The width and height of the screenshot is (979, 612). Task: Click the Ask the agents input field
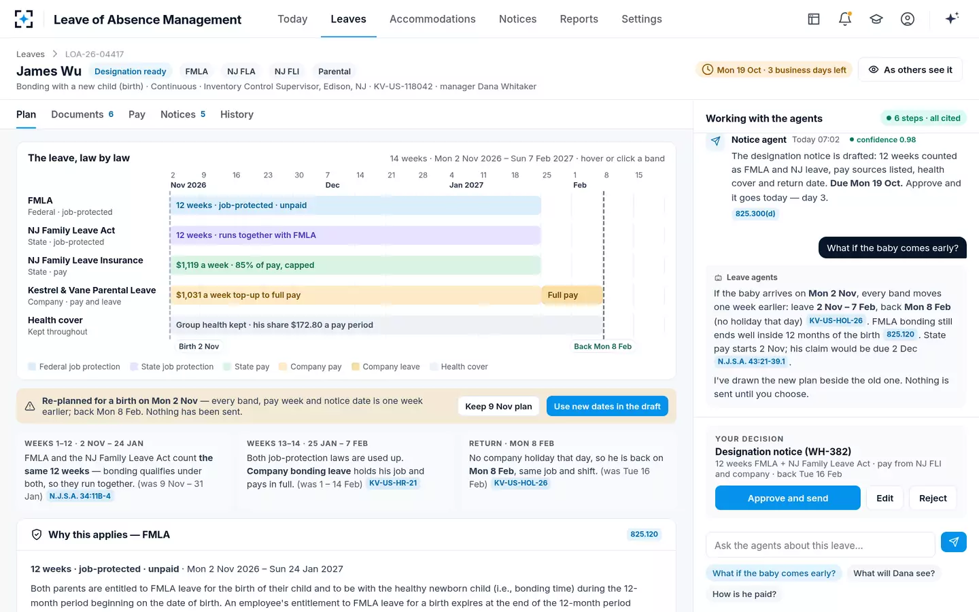pyautogui.click(x=821, y=545)
